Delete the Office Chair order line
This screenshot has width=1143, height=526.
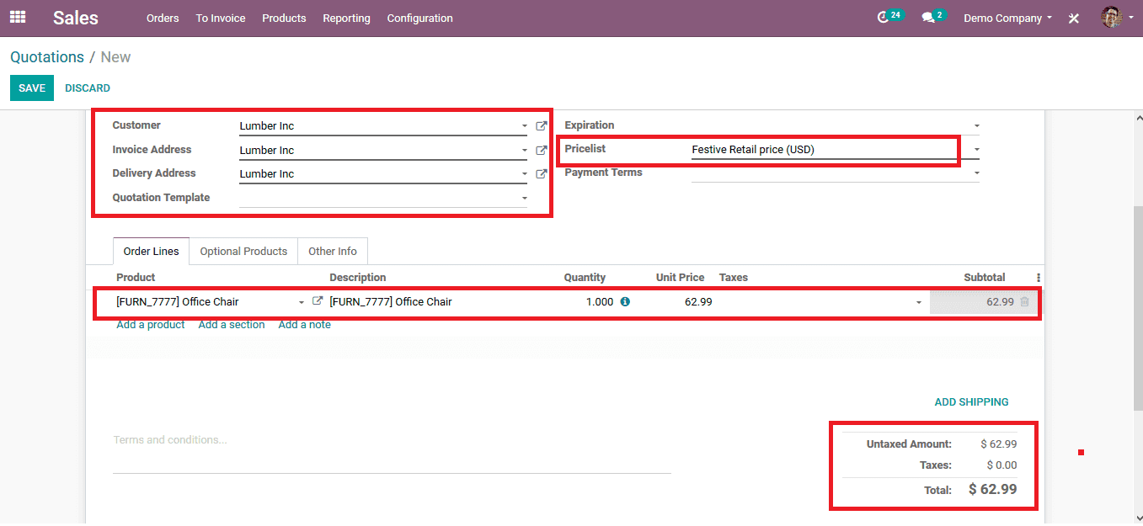pos(1024,301)
